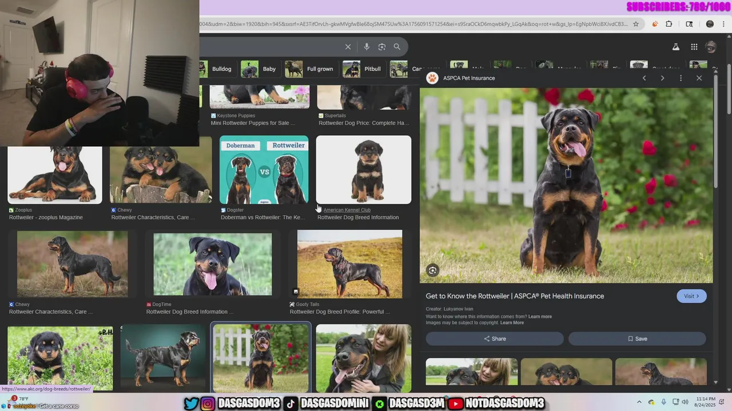Open related image of woman with Rottweiler

click(x=472, y=372)
